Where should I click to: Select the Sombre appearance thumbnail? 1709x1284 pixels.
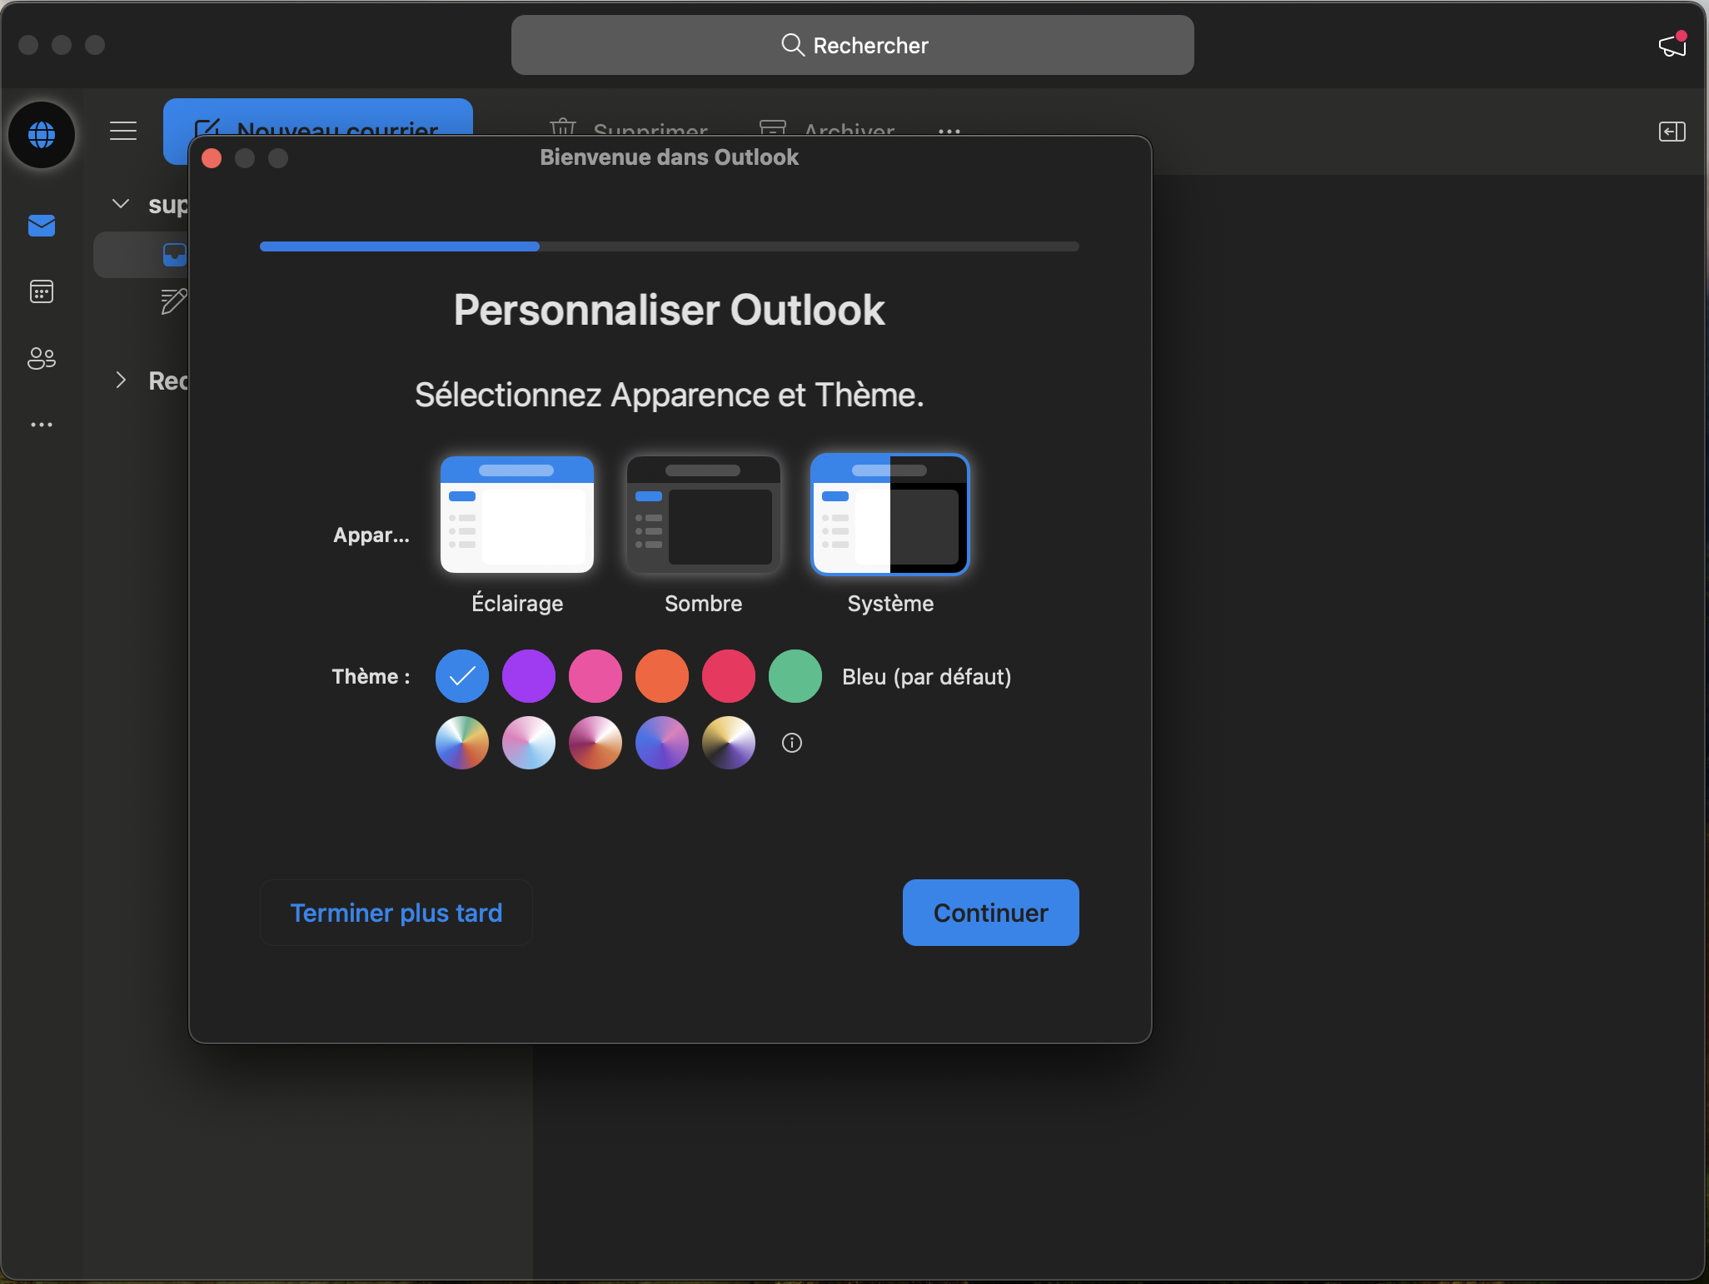(x=704, y=514)
